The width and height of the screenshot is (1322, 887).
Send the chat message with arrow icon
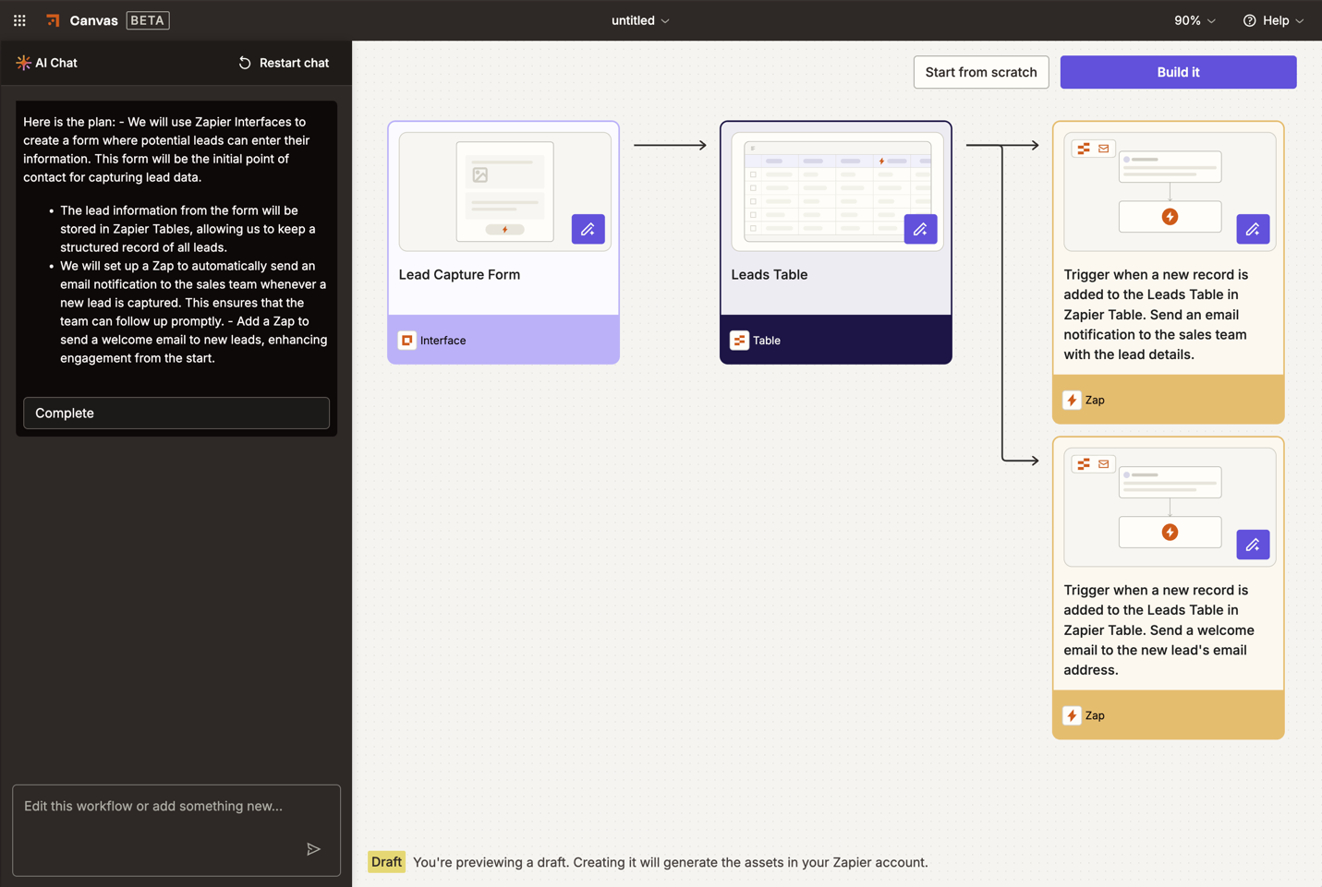point(313,849)
